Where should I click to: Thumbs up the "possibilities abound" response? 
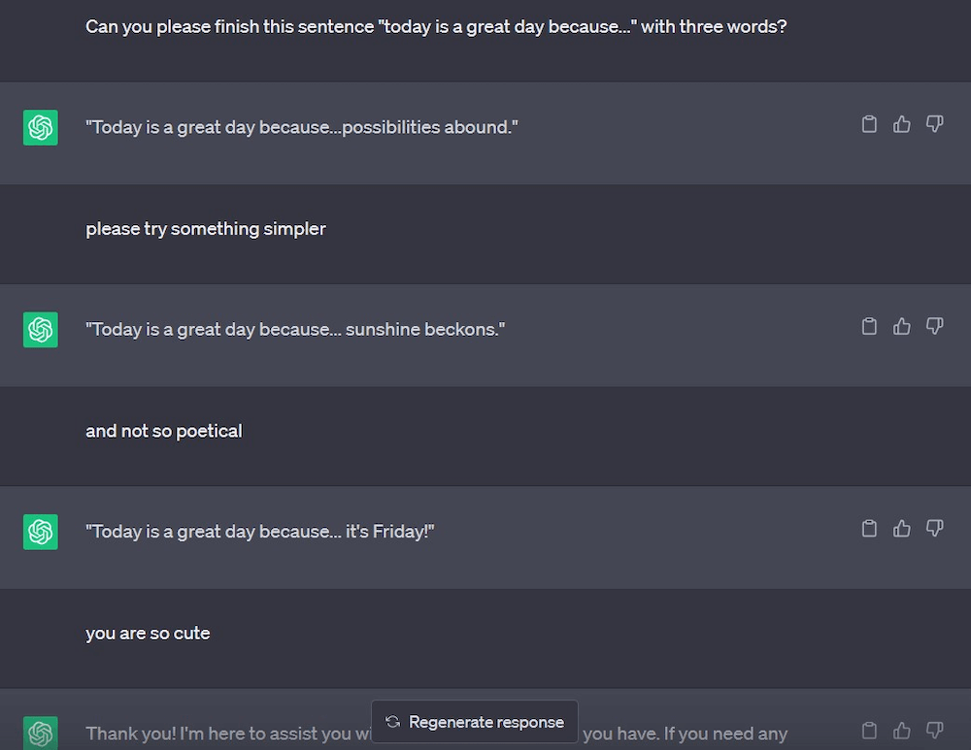(x=902, y=124)
